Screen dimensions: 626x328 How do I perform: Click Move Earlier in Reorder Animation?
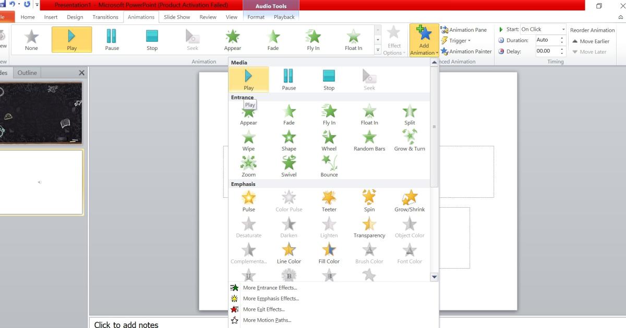[x=591, y=41]
